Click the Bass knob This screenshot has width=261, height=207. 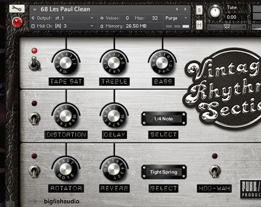coord(162,63)
